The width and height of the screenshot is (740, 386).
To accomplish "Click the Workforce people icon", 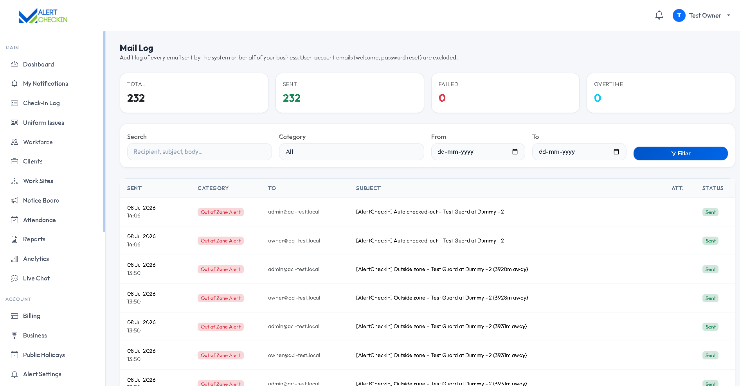I will point(14,142).
